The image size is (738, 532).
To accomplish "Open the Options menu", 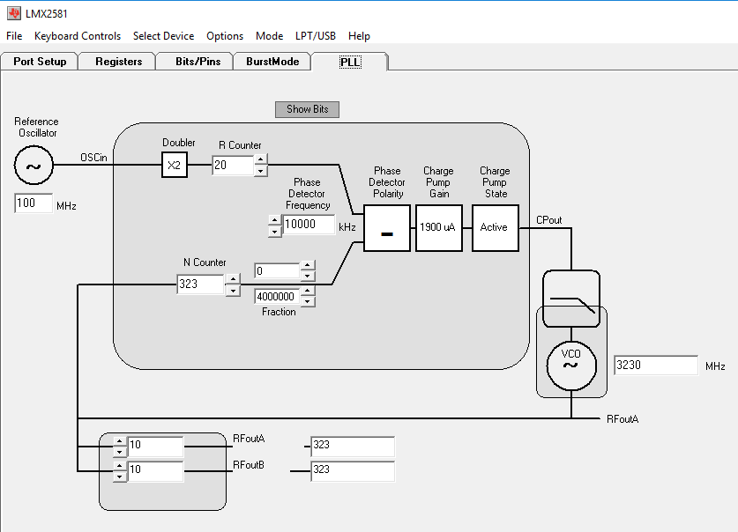I will [x=225, y=36].
